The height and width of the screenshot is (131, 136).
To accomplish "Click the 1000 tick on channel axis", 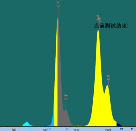I will pyautogui.click(x=108, y=130).
